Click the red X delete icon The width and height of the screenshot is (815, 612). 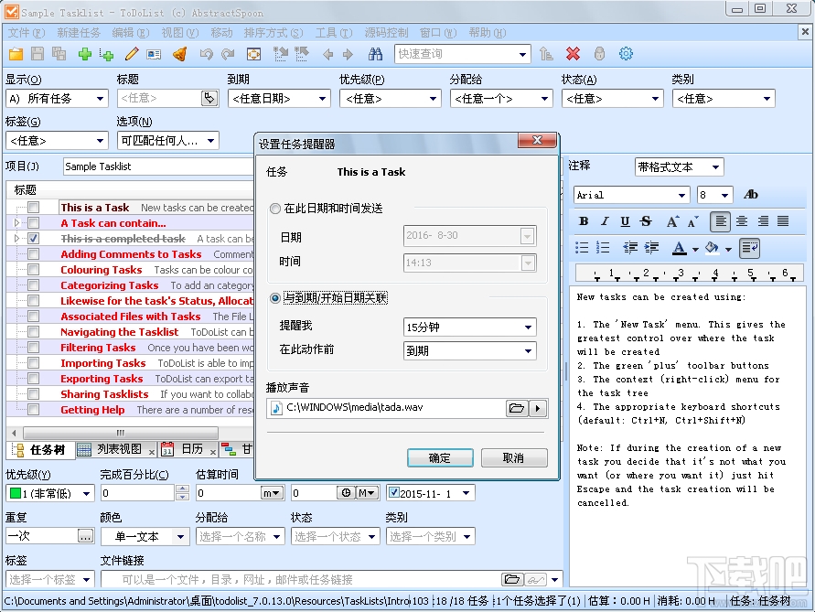573,54
